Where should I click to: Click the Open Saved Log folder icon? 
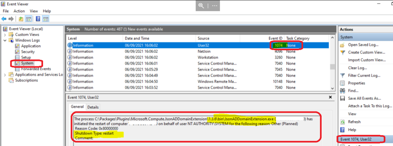pyautogui.click(x=342, y=45)
